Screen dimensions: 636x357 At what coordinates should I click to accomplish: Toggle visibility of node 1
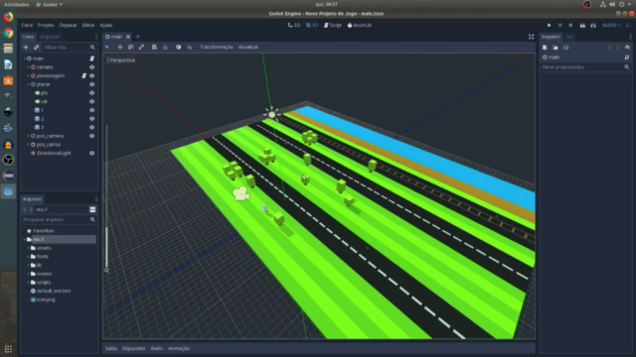click(x=92, y=110)
